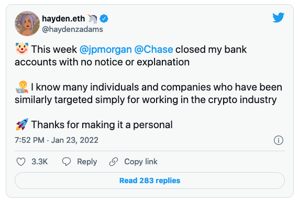Click the hayden.eth display name
Screen dimensions: 299x203
63,19
